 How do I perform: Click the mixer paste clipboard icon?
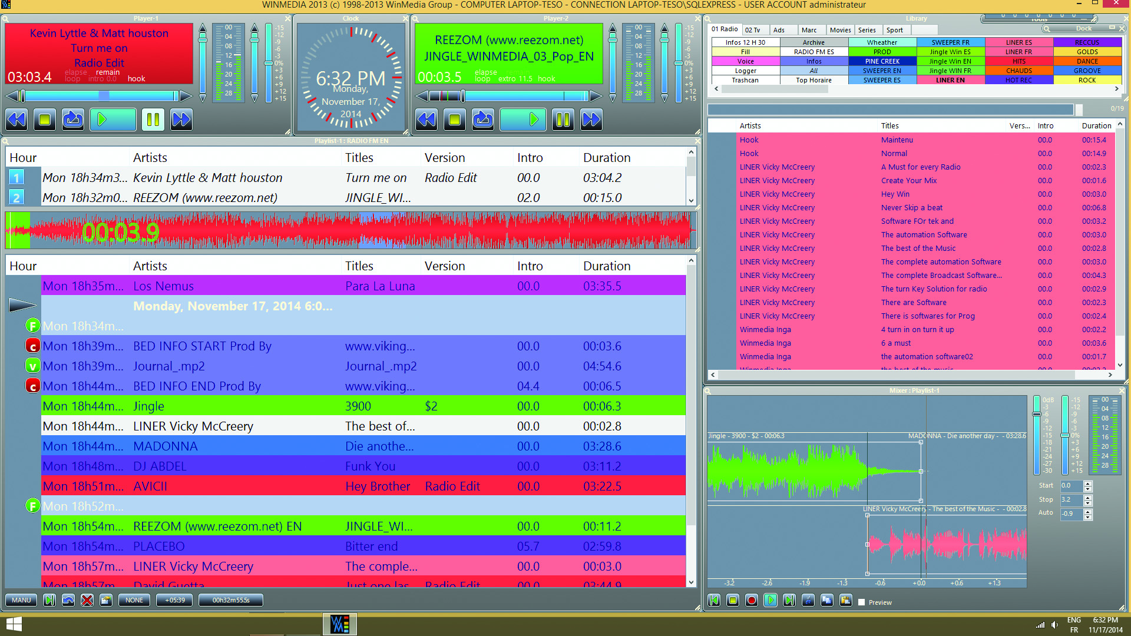point(846,600)
